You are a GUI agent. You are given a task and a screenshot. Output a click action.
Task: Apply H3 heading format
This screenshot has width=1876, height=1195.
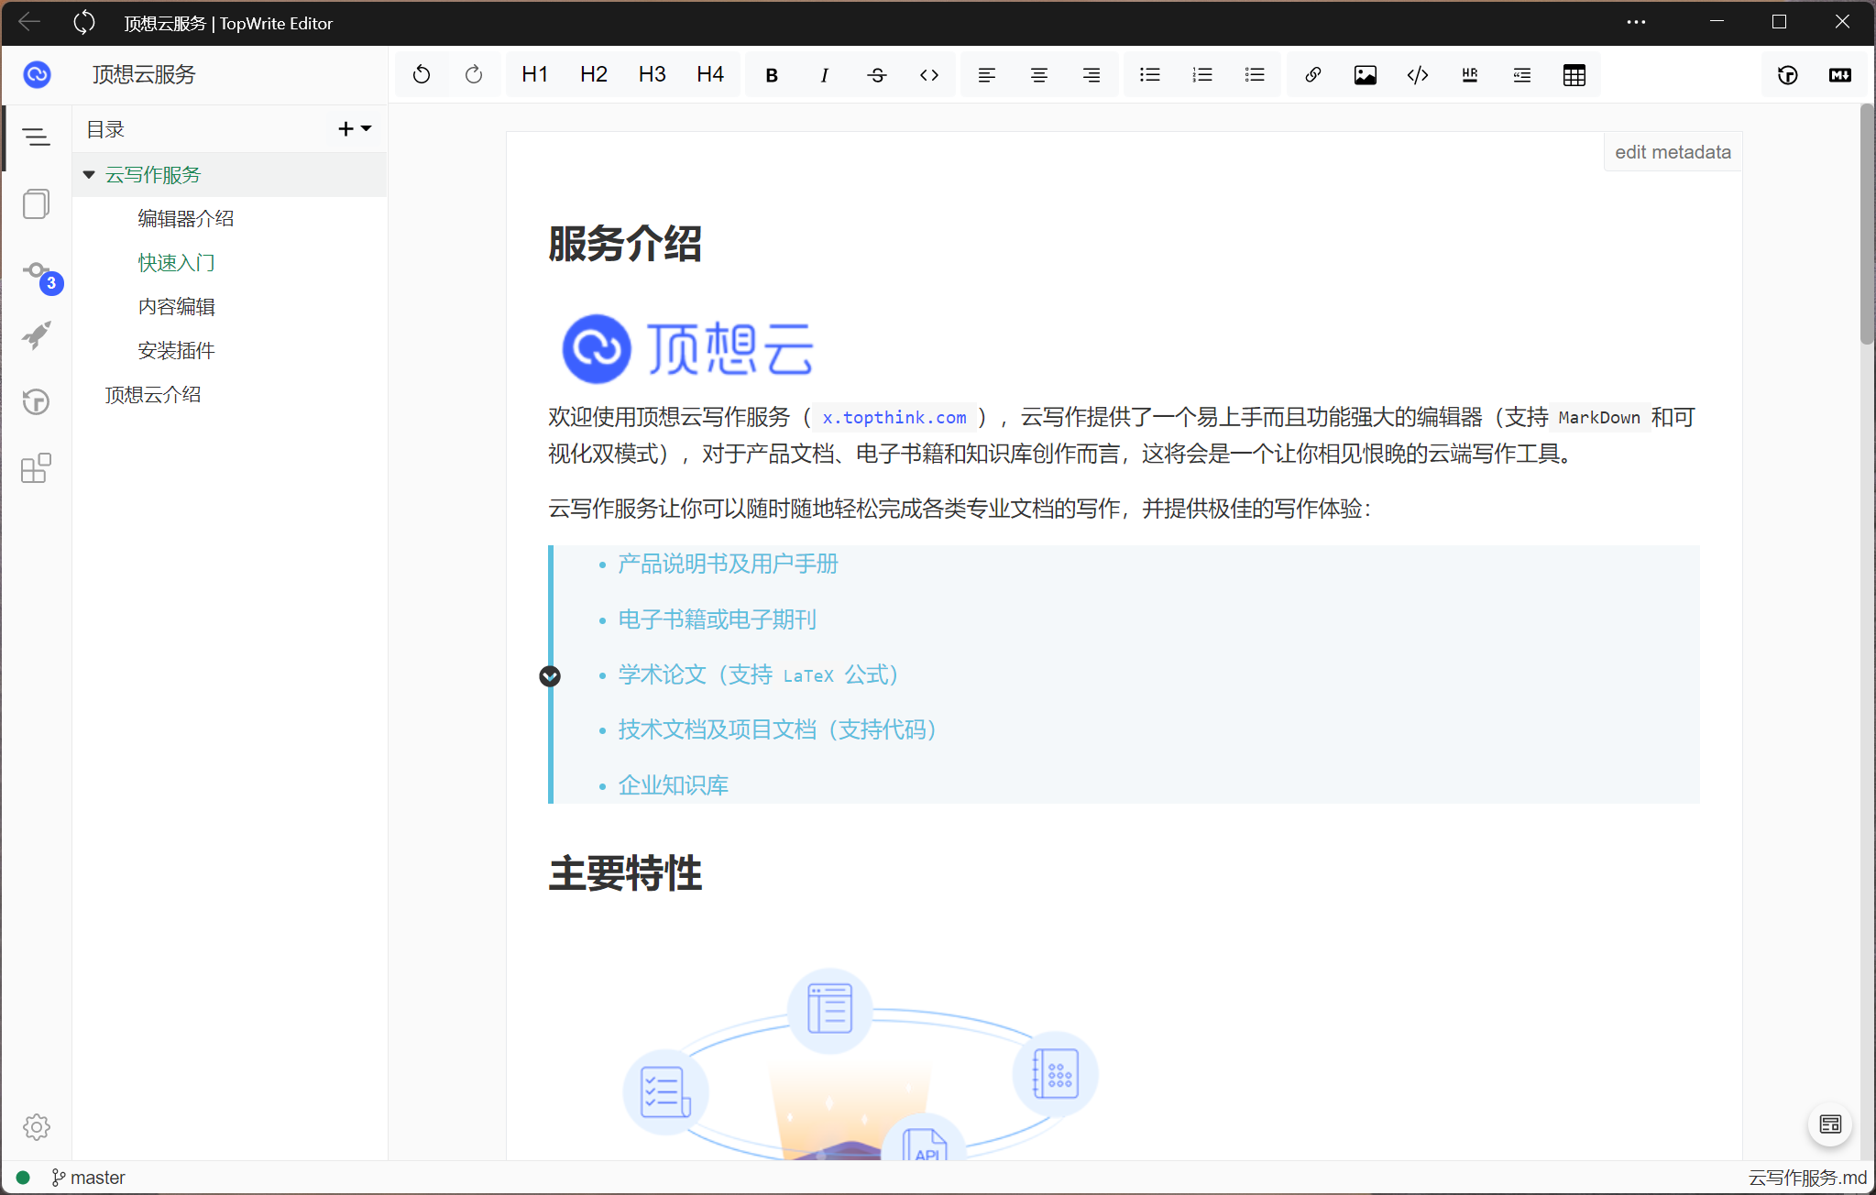pyautogui.click(x=653, y=75)
